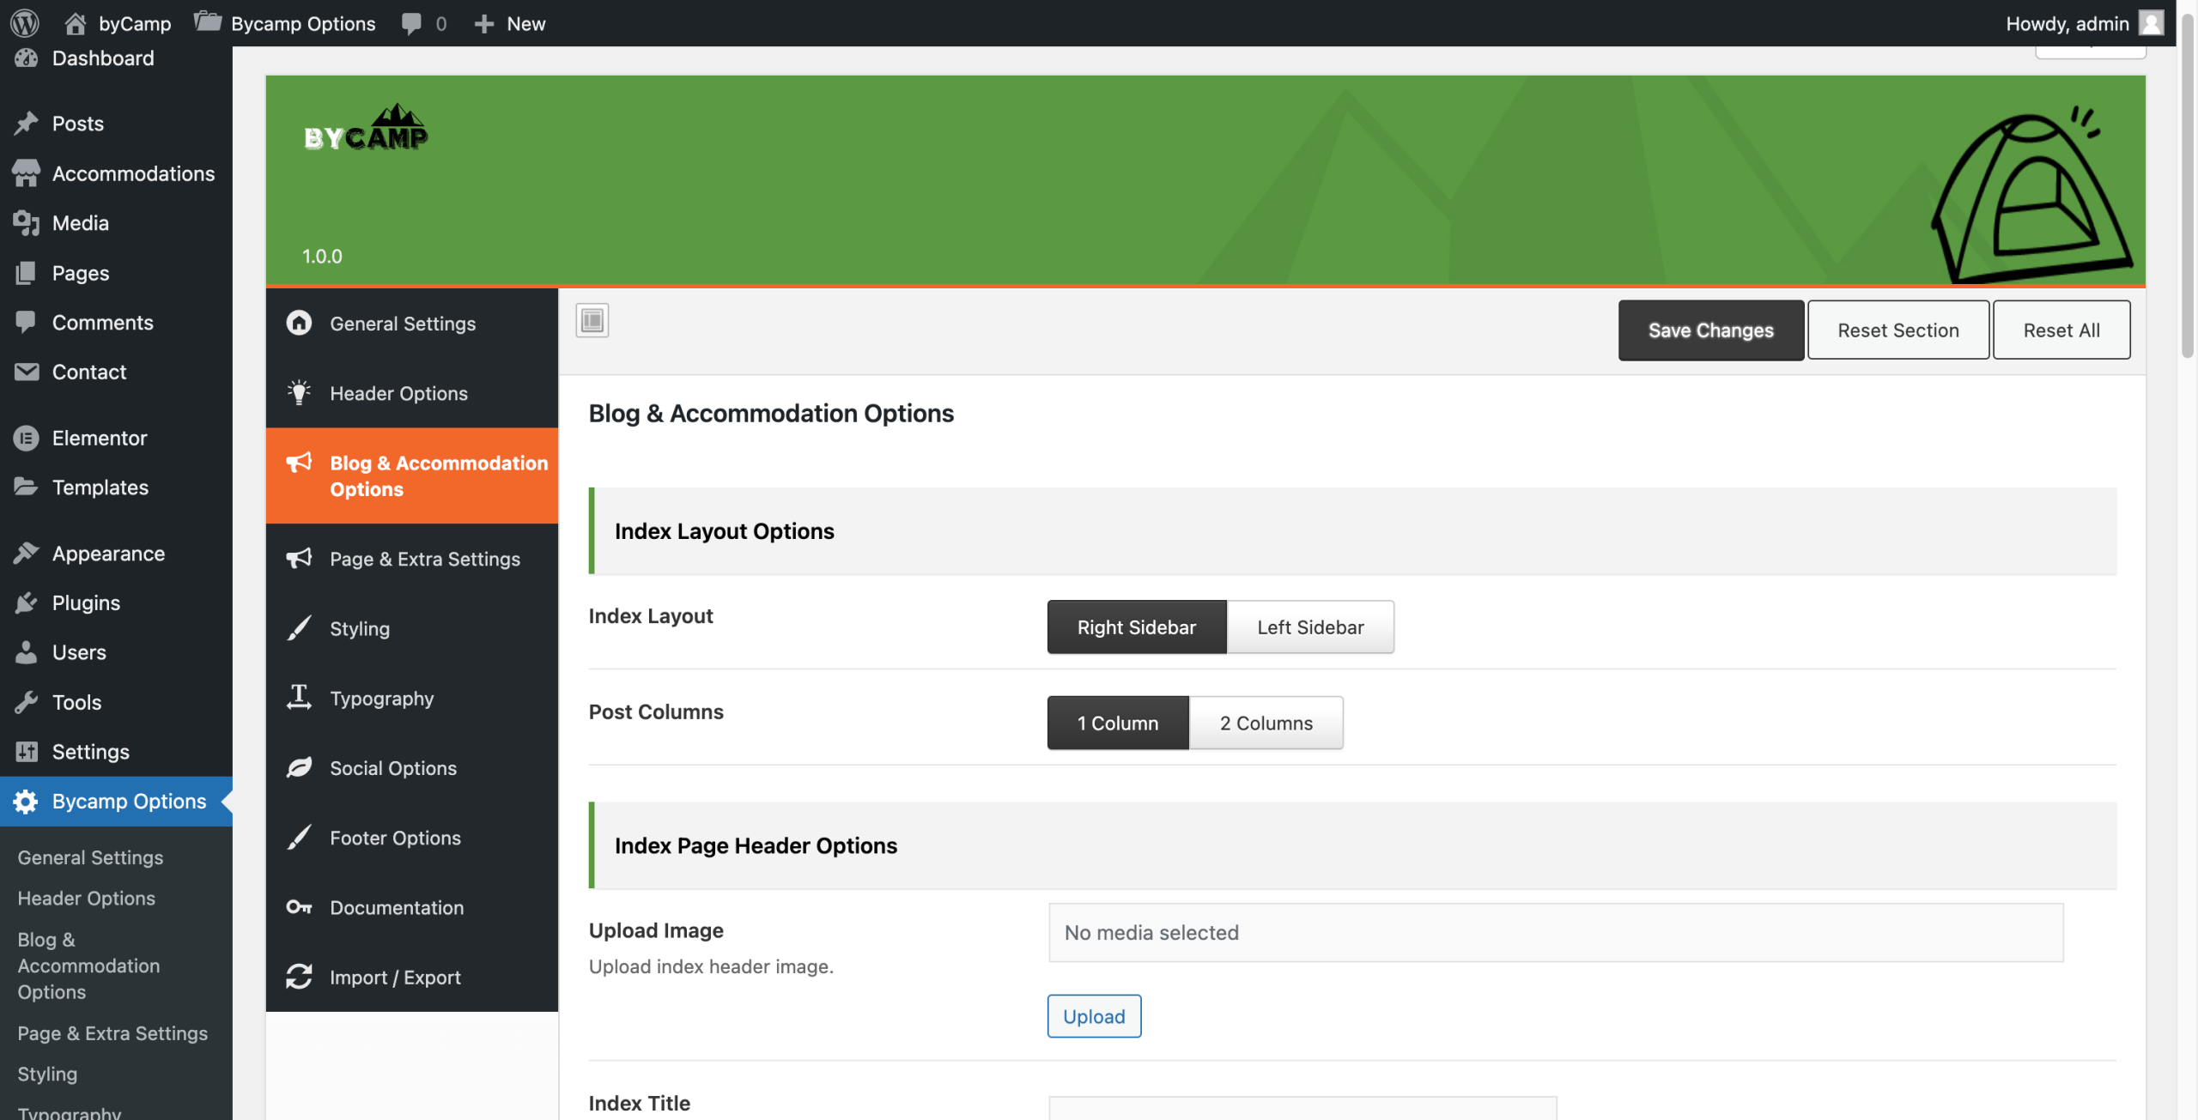This screenshot has height=1120, width=2198.
Task: Open Styling options tab
Action: point(412,628)
